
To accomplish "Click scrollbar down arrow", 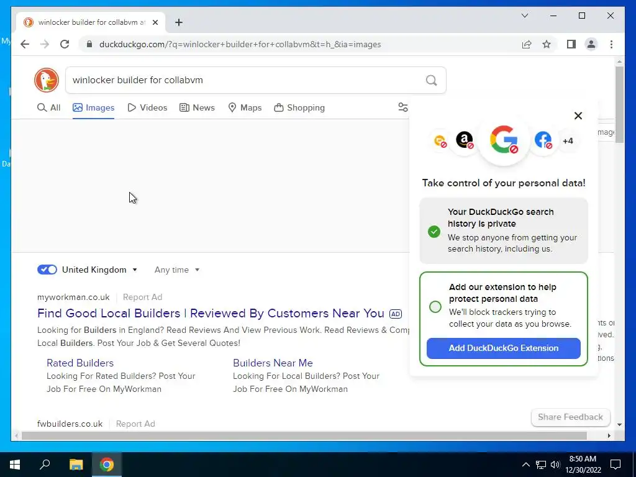I will (619, 425).
